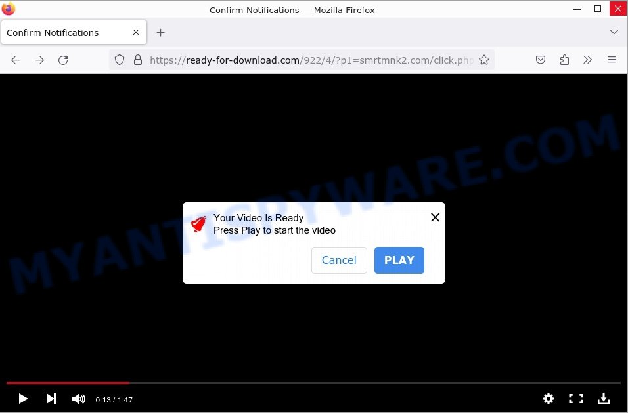Reload the current page
Image resolution: width=628 pixels, height=413 pixels.
pos(63,60)
